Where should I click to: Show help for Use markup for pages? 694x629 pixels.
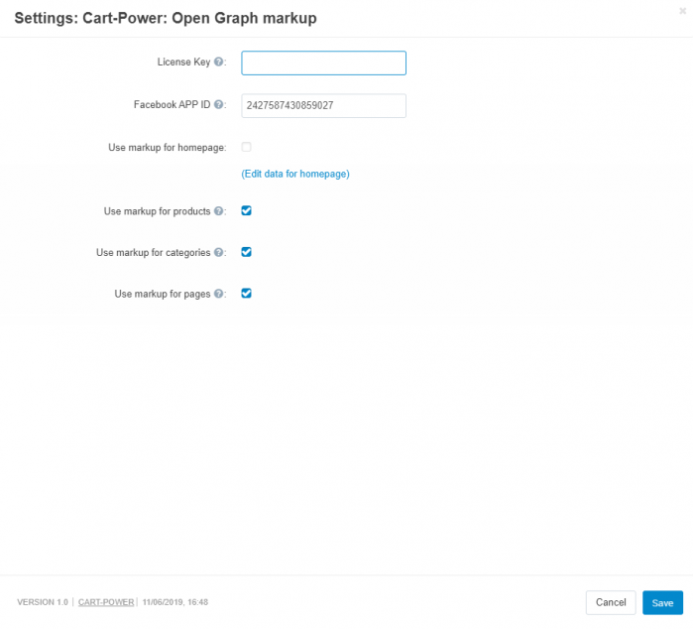pos(218,294)
